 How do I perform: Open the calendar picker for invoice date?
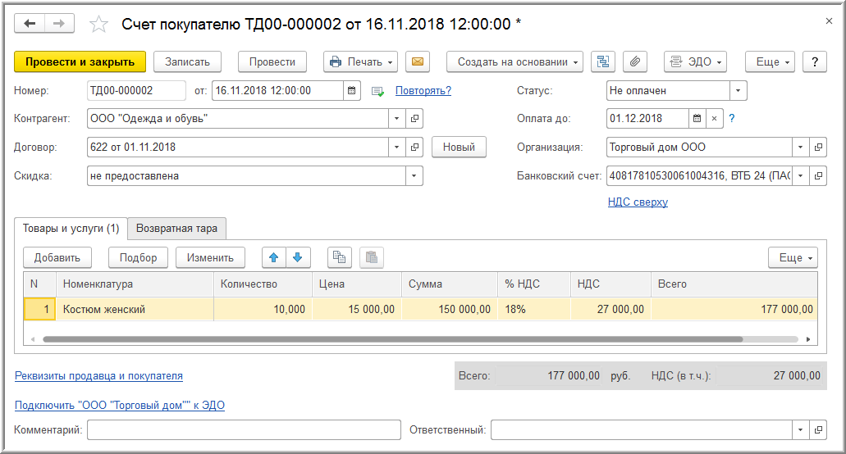tap(351, 90)
